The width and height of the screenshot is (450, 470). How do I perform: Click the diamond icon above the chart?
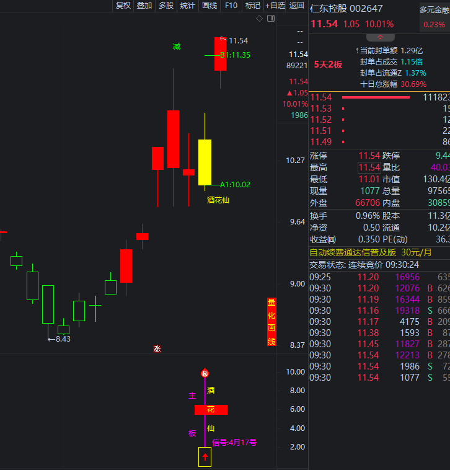(x=259, y=19)
